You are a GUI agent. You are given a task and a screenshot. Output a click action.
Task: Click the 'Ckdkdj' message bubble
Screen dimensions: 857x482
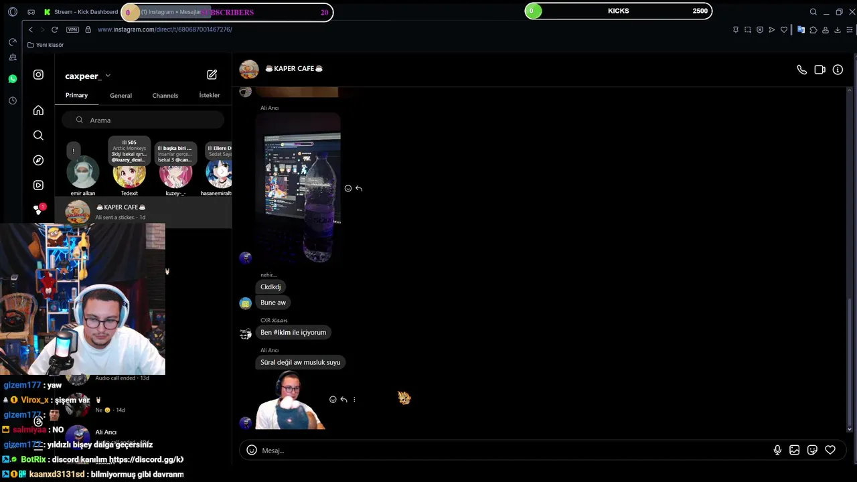tap(270, 287)
